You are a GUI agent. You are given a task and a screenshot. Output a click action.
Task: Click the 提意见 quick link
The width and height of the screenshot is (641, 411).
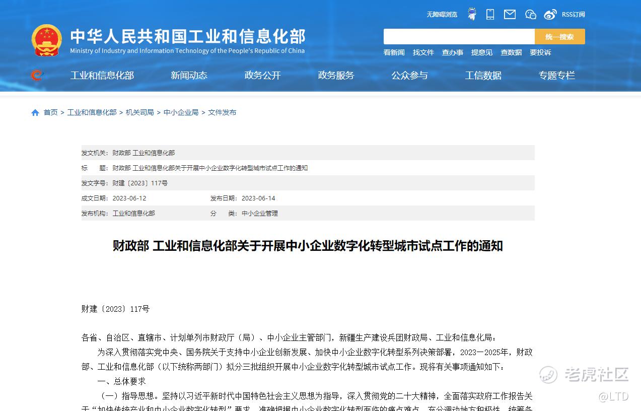pyautogui.click(x=482, y=52)
